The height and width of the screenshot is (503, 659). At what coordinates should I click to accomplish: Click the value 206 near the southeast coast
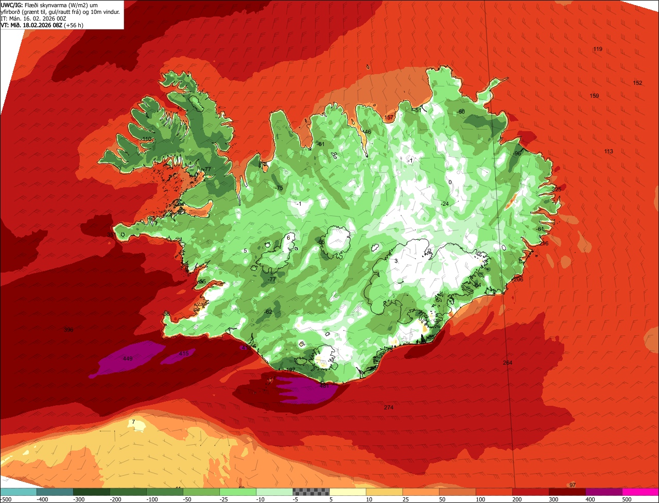[x=518, y=280]
